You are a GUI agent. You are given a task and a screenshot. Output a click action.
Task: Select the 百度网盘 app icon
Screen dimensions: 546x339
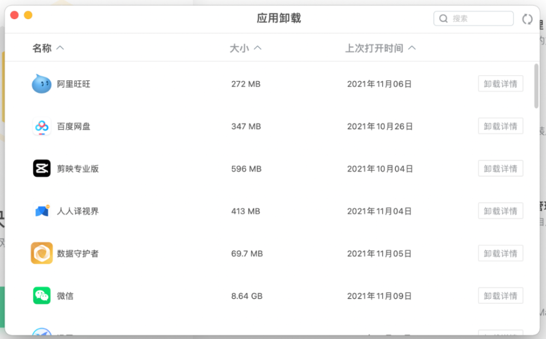coord(41,126)
